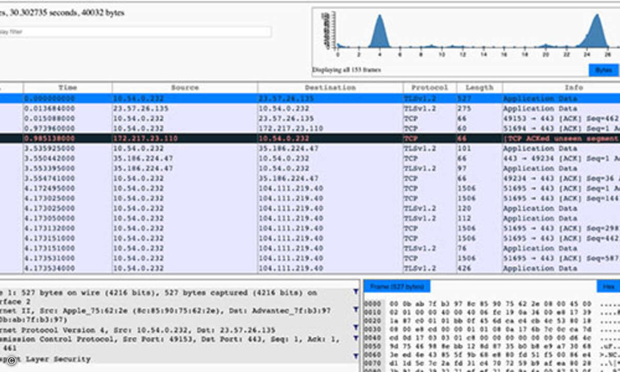This screenshot has width=620, height=372.
Task: Click the traffic peak near 25 seconds in graph
Action: click(597, 31)
